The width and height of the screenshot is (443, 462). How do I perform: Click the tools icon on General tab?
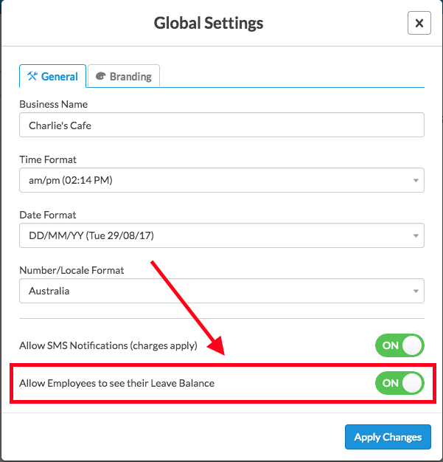tap(32, 76)
